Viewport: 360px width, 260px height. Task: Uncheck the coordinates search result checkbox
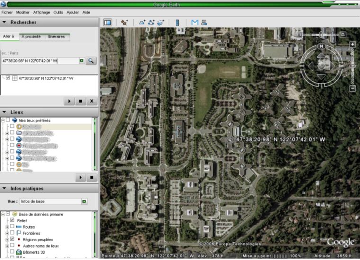tap(8, 78)
